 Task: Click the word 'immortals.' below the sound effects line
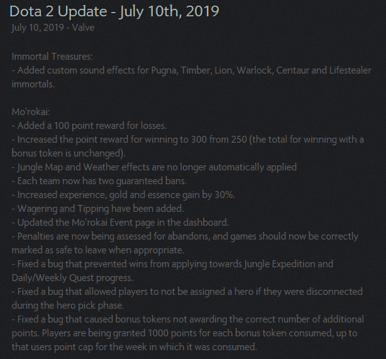click(x=33, y=84)
